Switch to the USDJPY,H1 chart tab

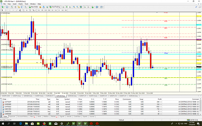click(123, 96)
